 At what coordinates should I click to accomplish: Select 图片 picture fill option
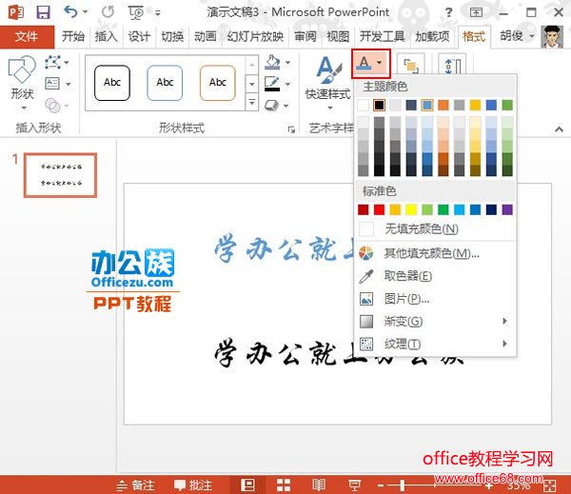(436, 299)
